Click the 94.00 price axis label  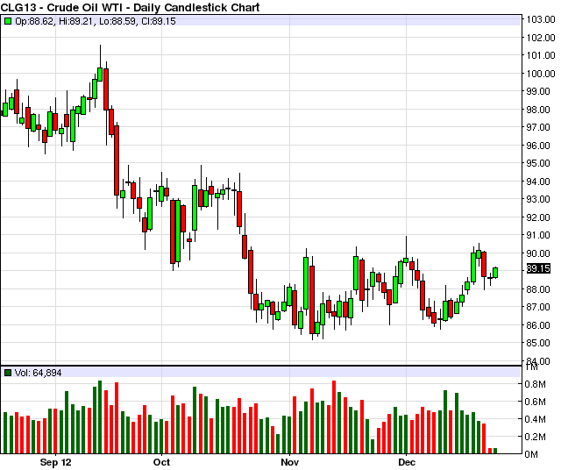click(538, 182)
